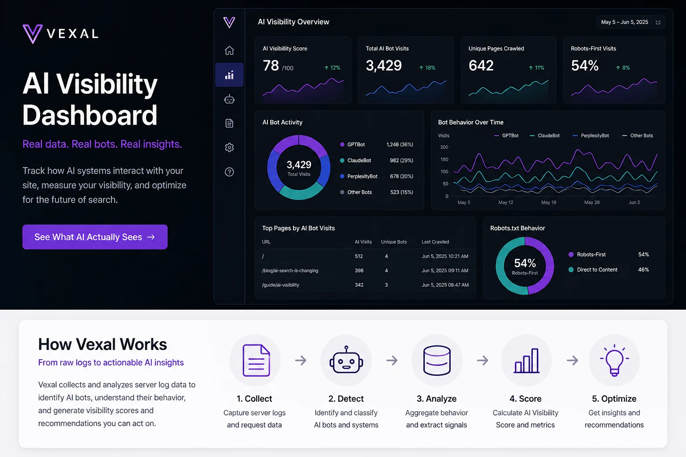Click From raw logs to actionable AI insights
Screen dimensions: 686x457
pyautogui.click(x=111, y=362)
